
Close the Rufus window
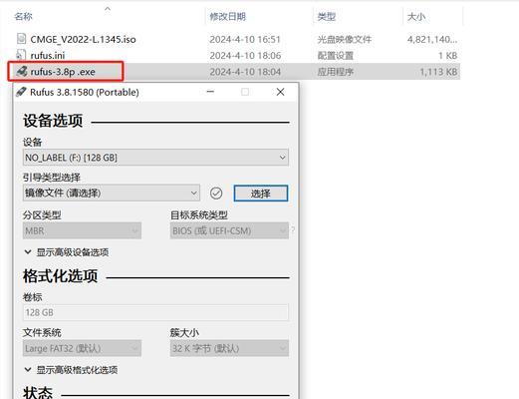pos(280,92)
